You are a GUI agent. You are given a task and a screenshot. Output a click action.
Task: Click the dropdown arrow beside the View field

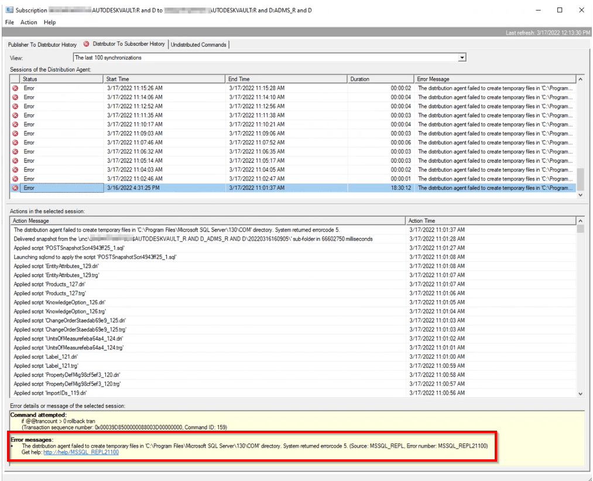(462, 57)
